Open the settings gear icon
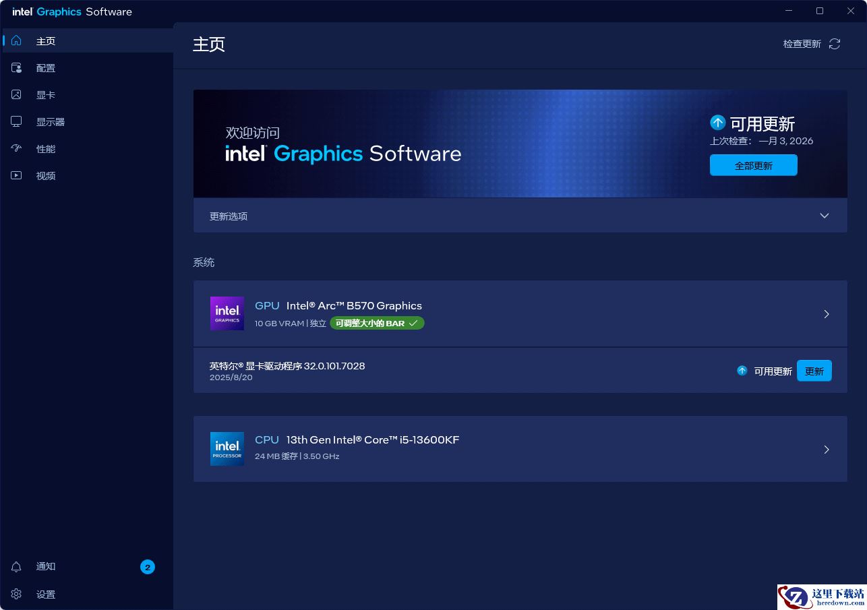This screenshot has height=610, width=867. click(16, 594)
